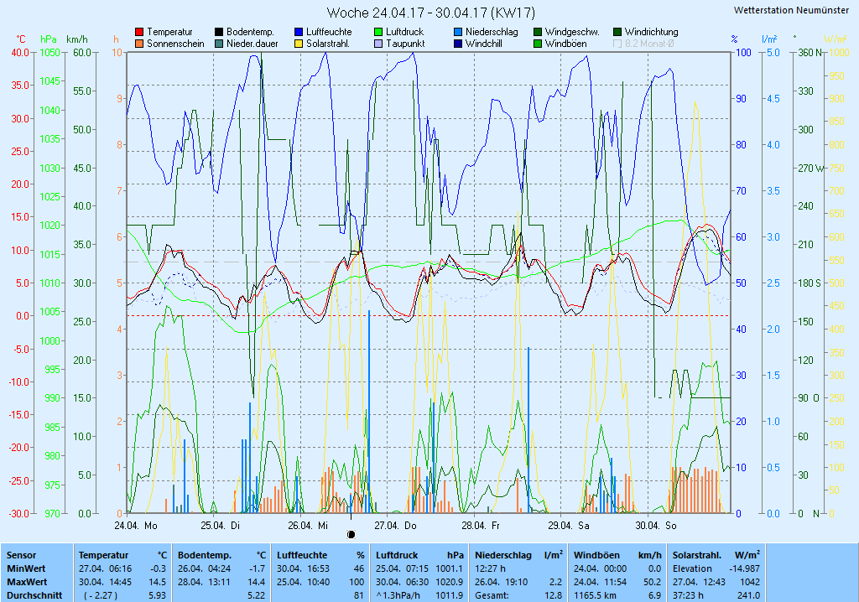
Task: Click the sunshine duration 37:23 h
Action: (688, 595)
